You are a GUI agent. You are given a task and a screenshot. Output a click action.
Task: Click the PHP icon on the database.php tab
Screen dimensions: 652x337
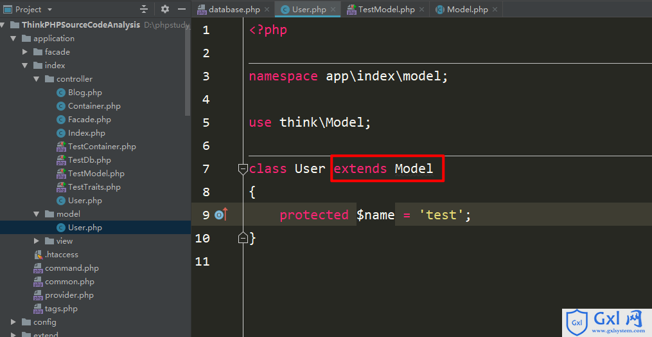pos(202,10)
